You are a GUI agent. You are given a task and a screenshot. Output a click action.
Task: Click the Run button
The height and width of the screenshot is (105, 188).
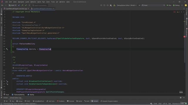pos(169,5)
